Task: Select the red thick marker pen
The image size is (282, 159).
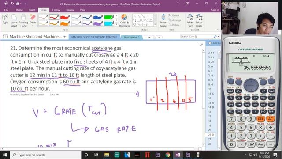Action: point(65,17)
